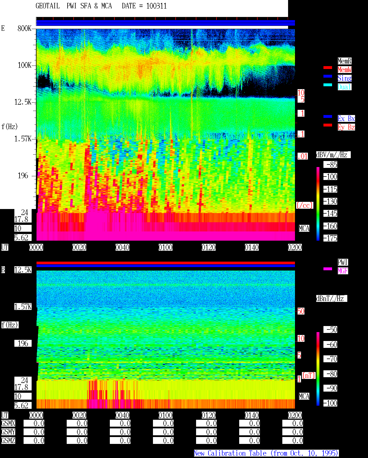
Task: Click the -115 color scale value
Action: (x=330, y=189)
